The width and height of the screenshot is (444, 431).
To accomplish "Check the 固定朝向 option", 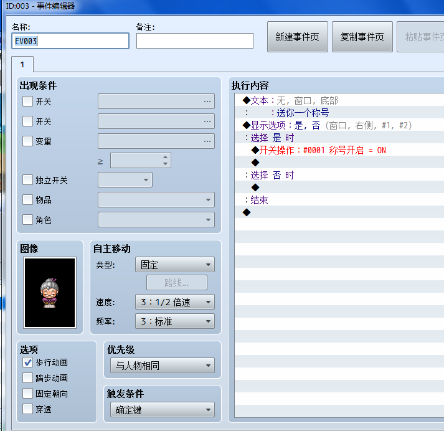I will pyautogui.click(x=27, y=394).
